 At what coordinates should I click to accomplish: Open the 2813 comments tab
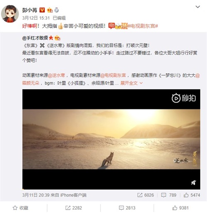(x=127, y=208)
